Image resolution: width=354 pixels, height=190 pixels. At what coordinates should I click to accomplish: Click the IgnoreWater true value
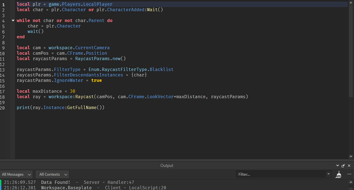coord(96,80)
